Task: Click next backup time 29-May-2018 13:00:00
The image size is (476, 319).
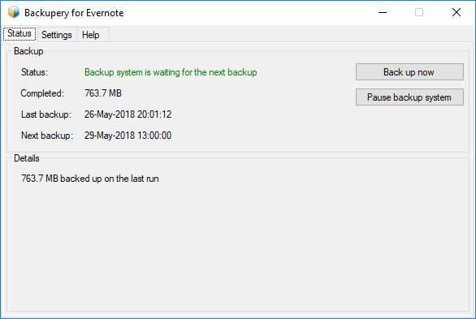Action: click(128, 136)
